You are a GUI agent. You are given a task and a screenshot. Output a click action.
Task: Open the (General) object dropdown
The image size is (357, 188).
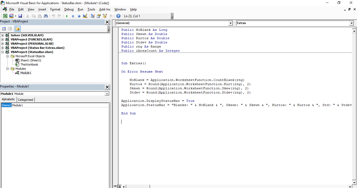point(230,23)
